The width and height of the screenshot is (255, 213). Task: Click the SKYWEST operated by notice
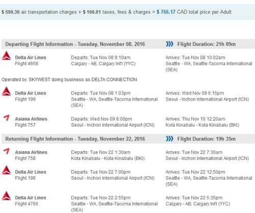tap(69, 80)
